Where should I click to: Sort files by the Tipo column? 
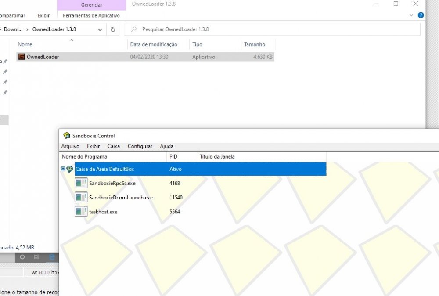(x=197, y=44)
